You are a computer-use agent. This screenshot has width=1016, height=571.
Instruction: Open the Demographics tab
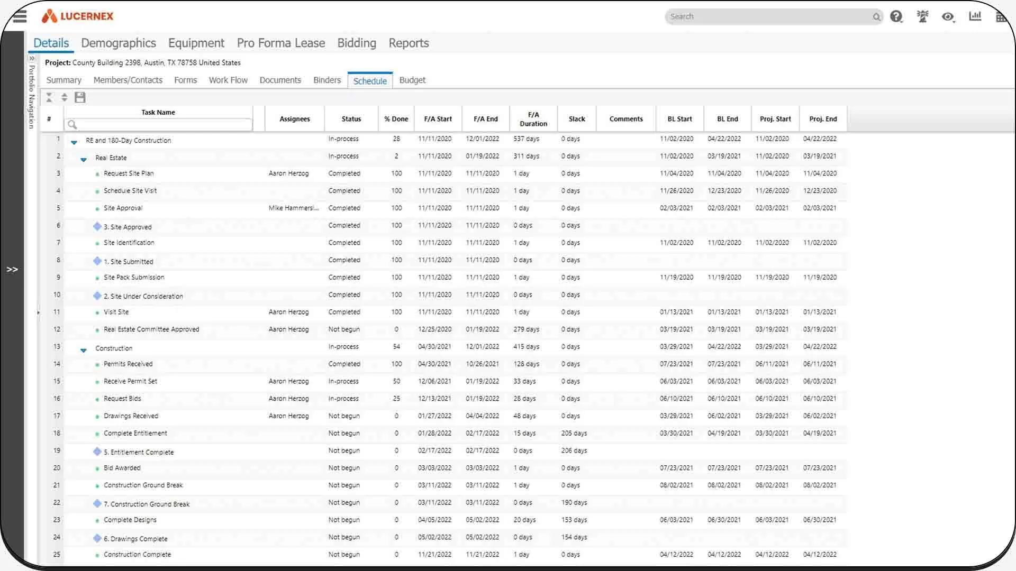pos(119,43)
